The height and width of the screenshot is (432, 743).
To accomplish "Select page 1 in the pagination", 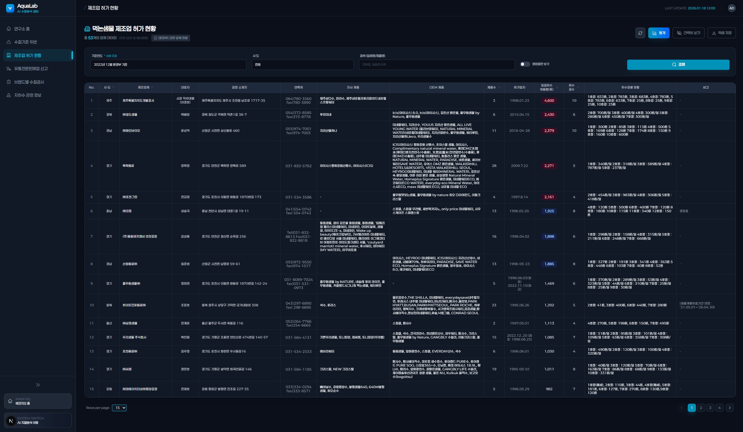I will (692, 408).
